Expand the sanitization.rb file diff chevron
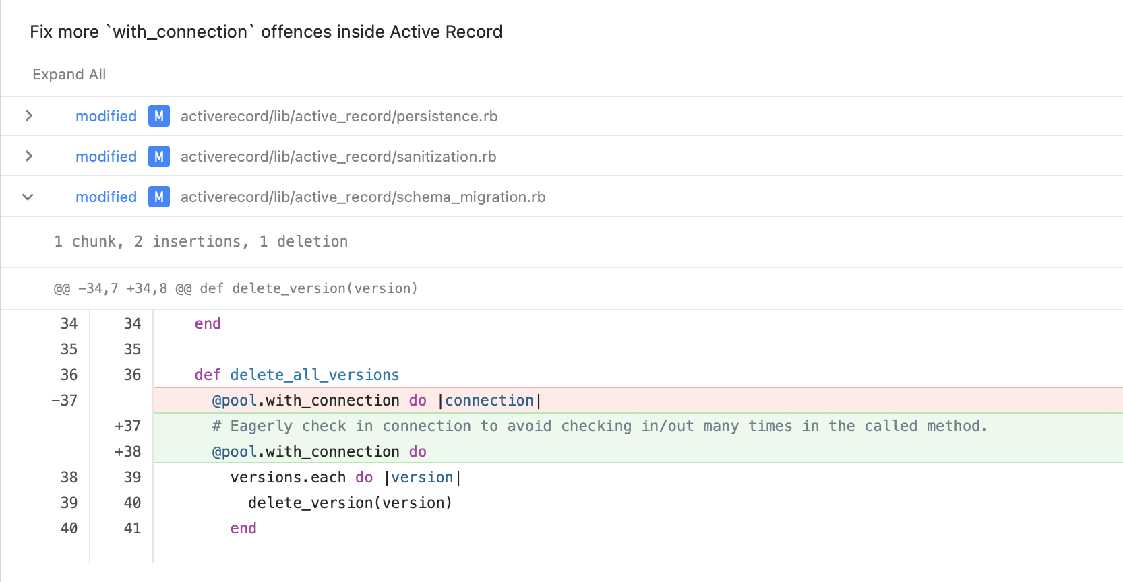 [x=28, y=156]
